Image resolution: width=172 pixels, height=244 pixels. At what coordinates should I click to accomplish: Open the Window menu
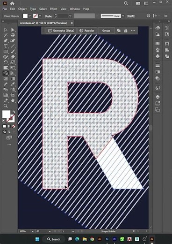[x=75, y=9]
